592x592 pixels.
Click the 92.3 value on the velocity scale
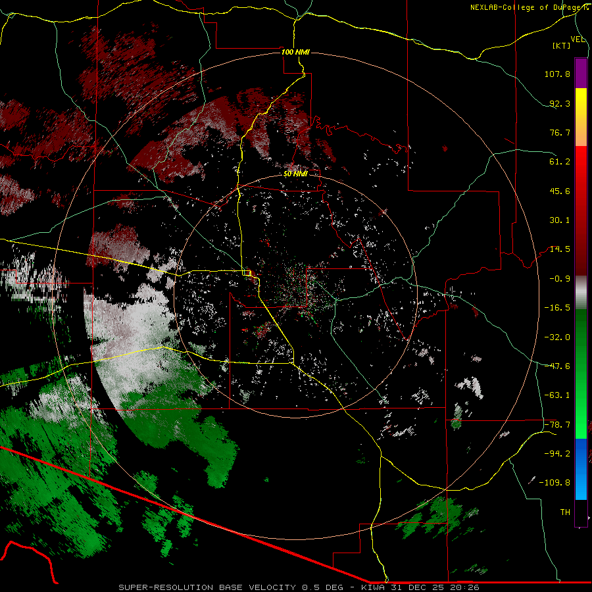coord(560,103)
